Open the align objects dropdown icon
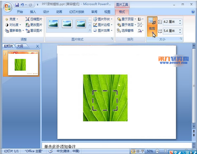Image resolution: width=197 pixels, height=154 pixels. 140,19
